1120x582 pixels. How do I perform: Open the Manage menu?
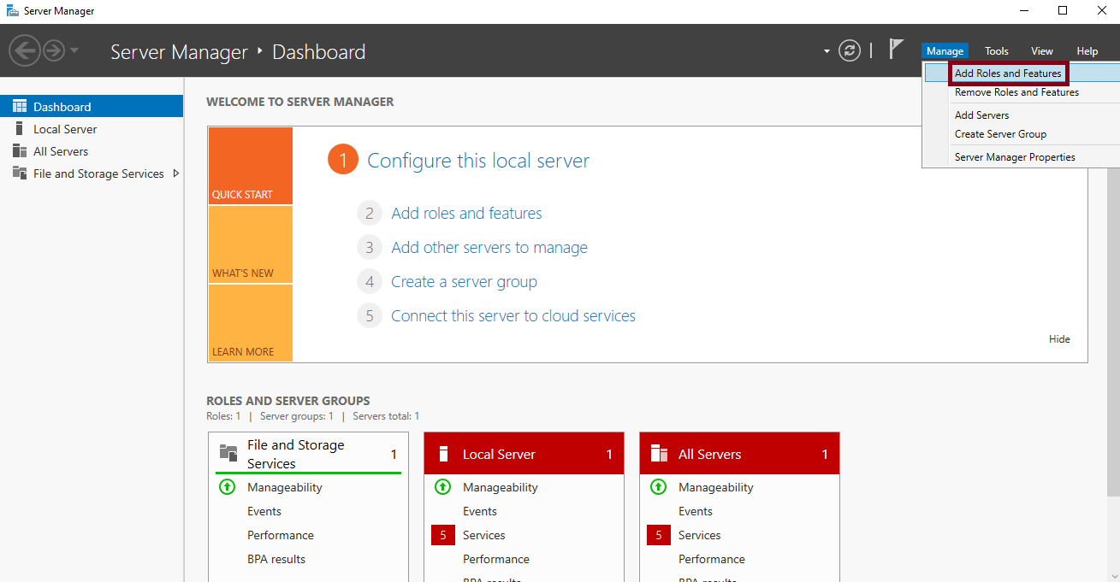click(x=945, y=51)
